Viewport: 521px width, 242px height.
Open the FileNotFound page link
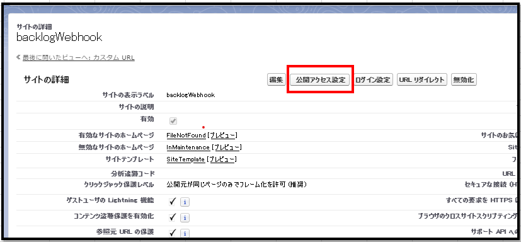click(186, 135)
